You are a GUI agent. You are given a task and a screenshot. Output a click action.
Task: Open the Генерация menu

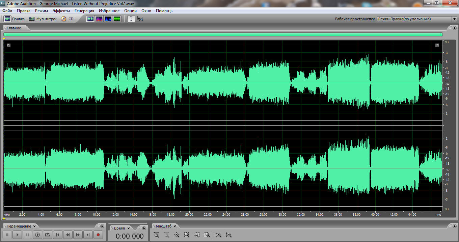pos(84,11)
